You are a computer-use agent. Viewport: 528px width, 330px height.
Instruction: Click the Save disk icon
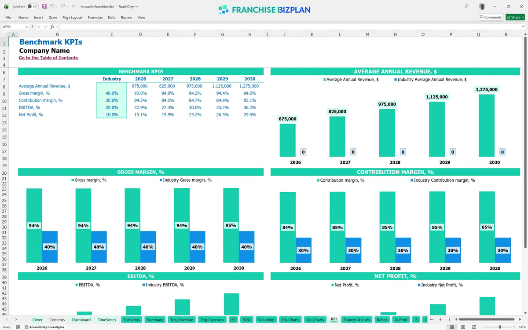tap(44, 7)
